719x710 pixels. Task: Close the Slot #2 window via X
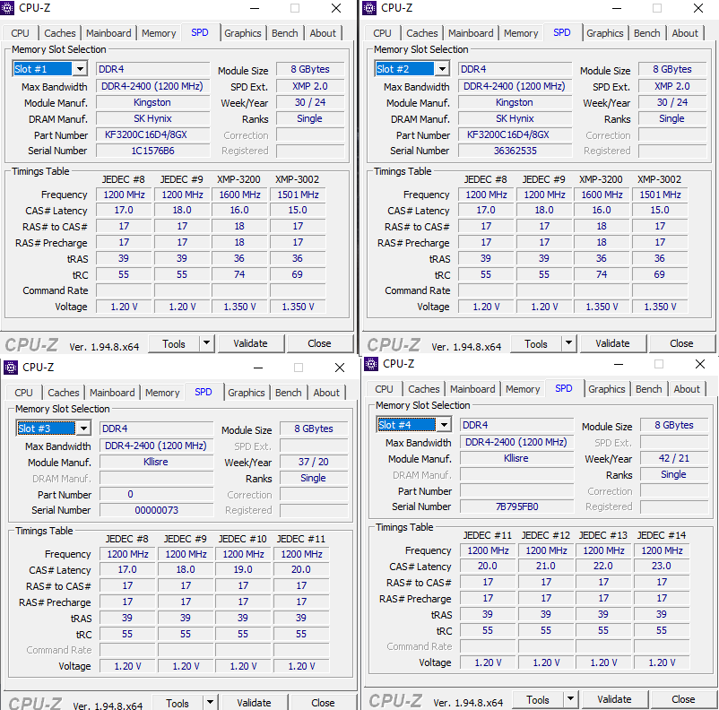click(x=698, y=8)
